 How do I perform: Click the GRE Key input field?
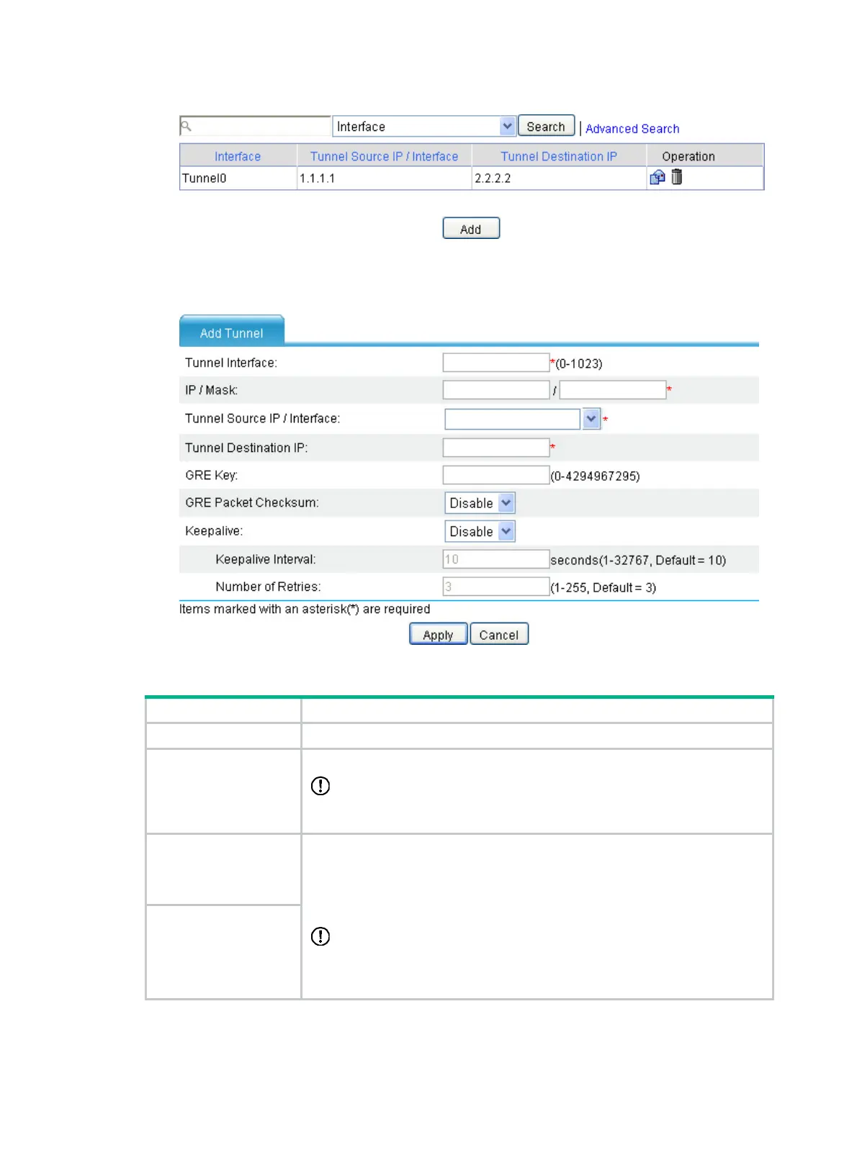(496, 475)
